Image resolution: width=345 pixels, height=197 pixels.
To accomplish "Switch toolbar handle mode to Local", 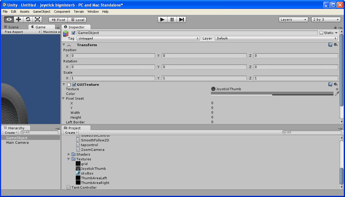I will coord(78,20).
